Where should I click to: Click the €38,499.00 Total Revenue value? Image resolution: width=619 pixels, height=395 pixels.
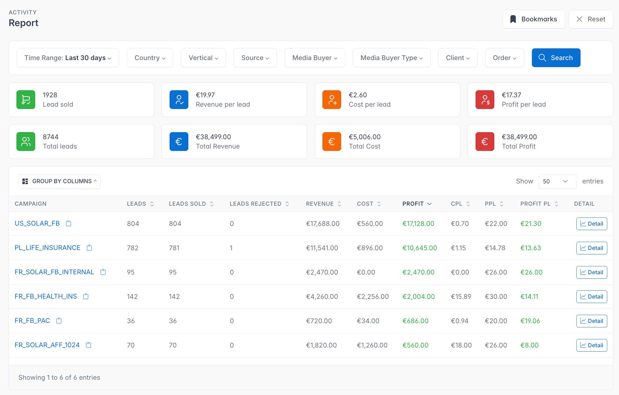[214, 137]
